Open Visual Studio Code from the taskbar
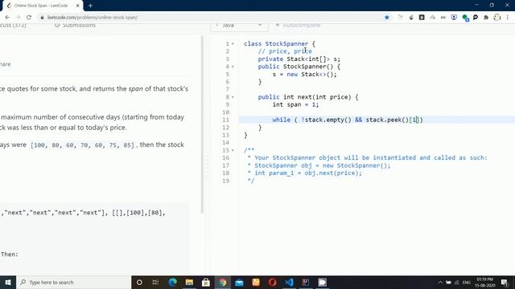 (289, 282)
